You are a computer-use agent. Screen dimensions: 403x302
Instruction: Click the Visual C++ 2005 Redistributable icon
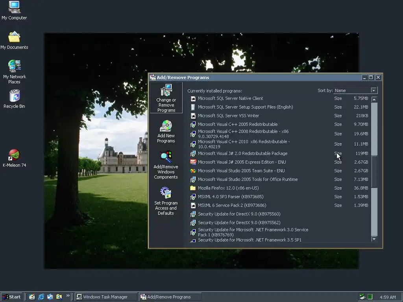[193, 125]
